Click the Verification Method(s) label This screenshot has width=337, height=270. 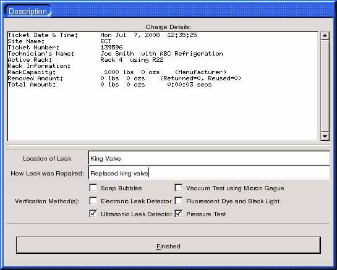(47, 201)
